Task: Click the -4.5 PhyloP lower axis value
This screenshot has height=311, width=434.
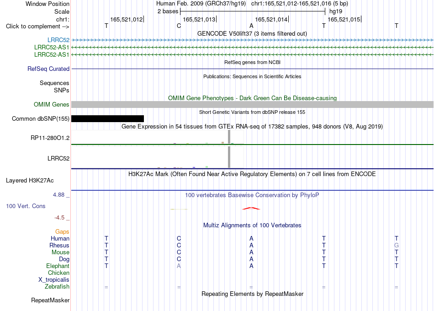Action: tap(59, 218)
